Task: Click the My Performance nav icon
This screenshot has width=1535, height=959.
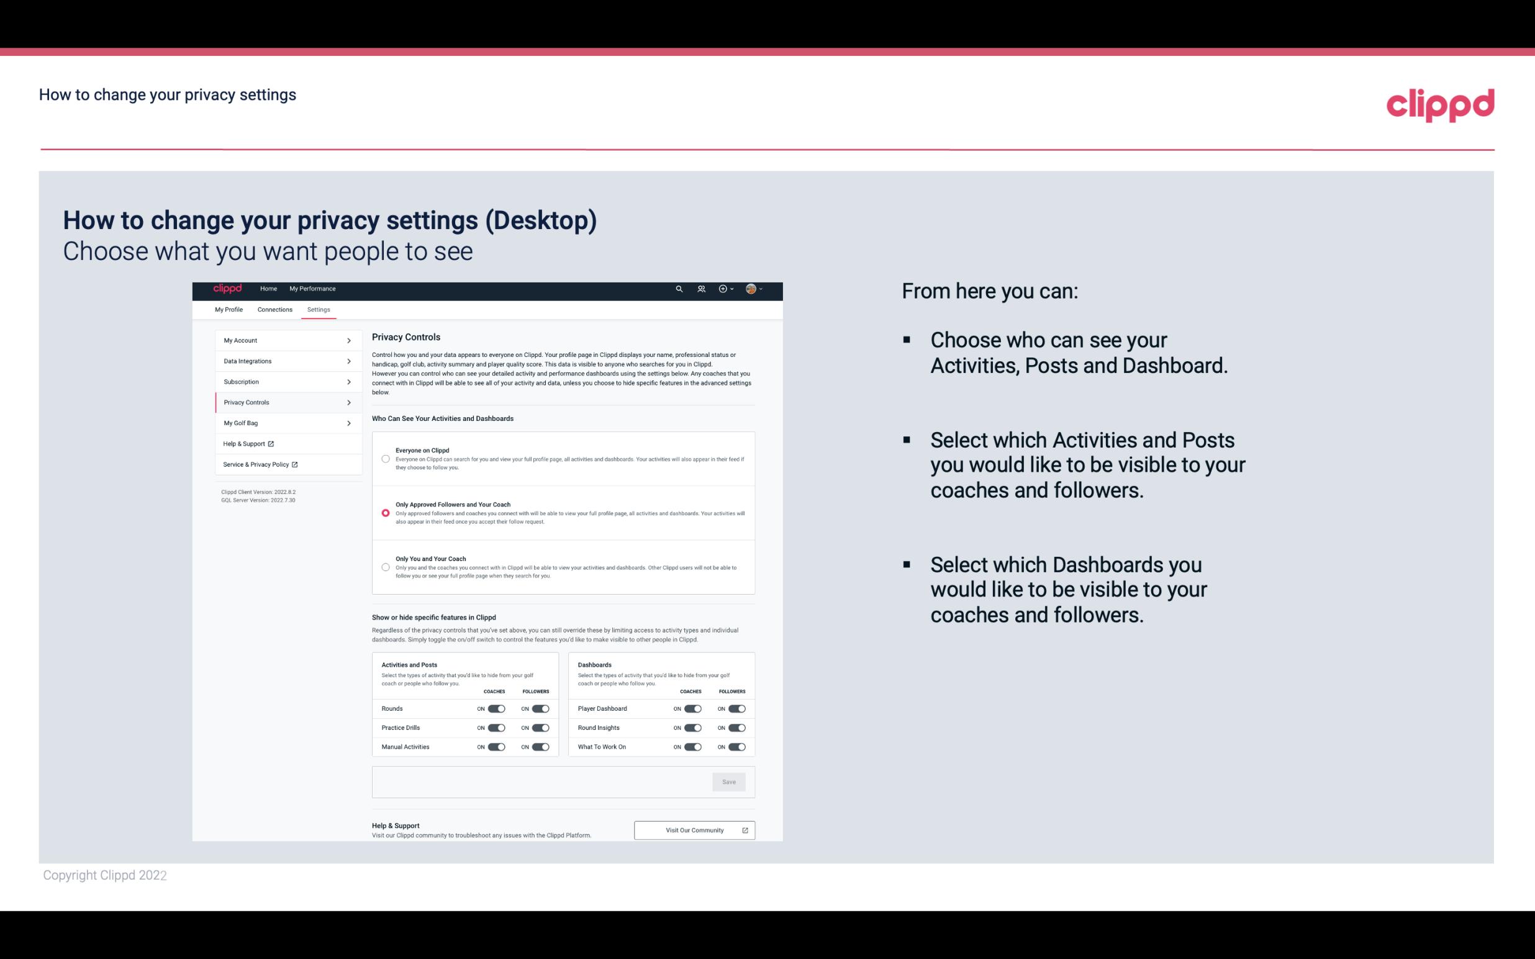Action: point(313,289)
